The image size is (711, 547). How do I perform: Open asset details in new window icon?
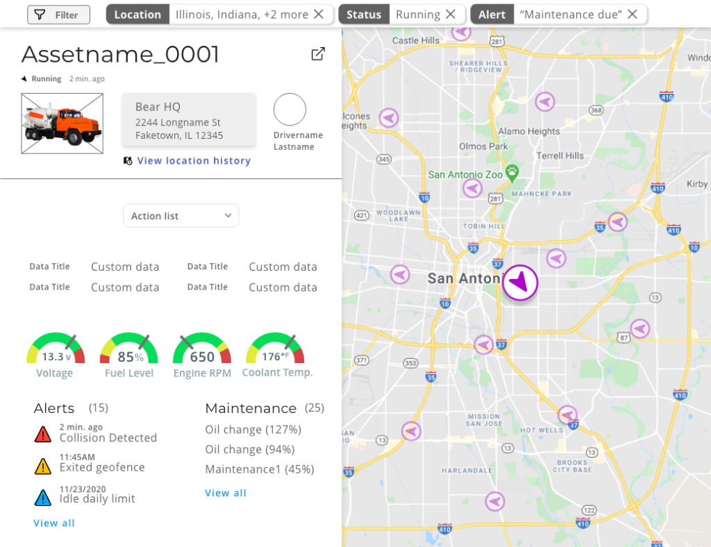[318, 54]
